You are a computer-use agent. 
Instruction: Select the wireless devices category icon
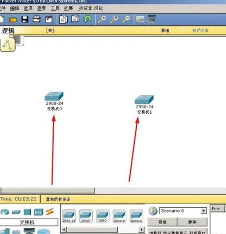click(x=38, y=212)
